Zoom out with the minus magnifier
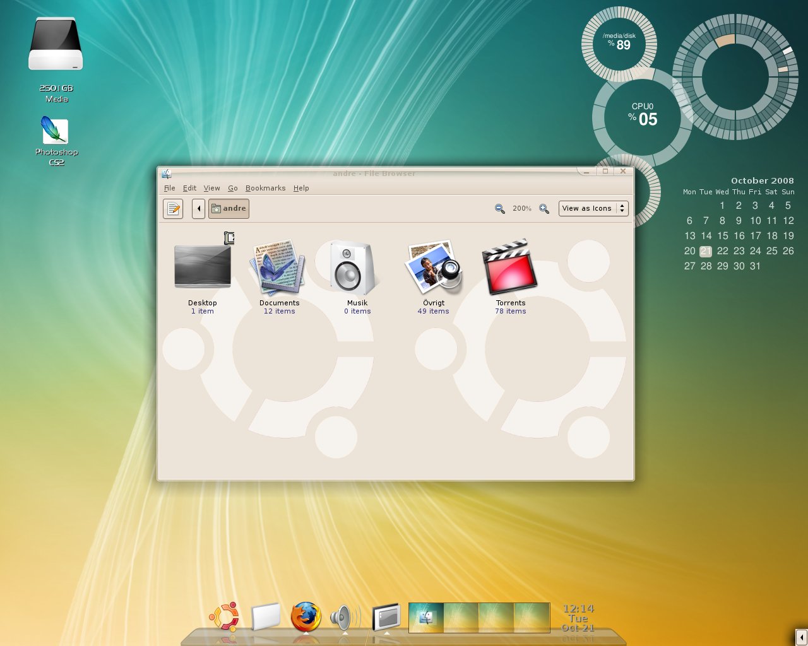The width and height of the screenshot is (808, 646). [x=499, y=209]
